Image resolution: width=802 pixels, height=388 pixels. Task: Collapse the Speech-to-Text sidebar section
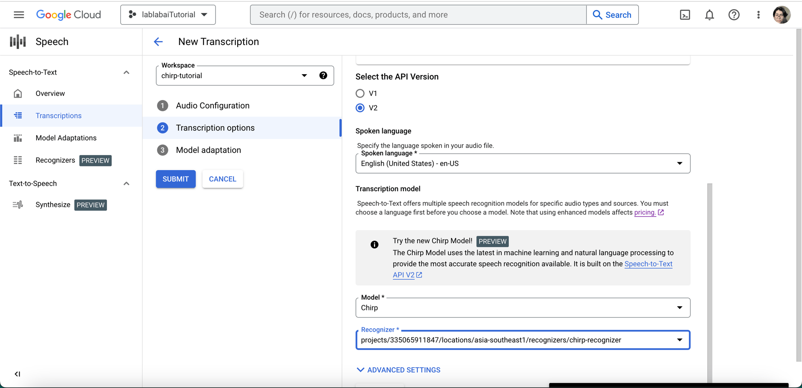pos(126,73)
